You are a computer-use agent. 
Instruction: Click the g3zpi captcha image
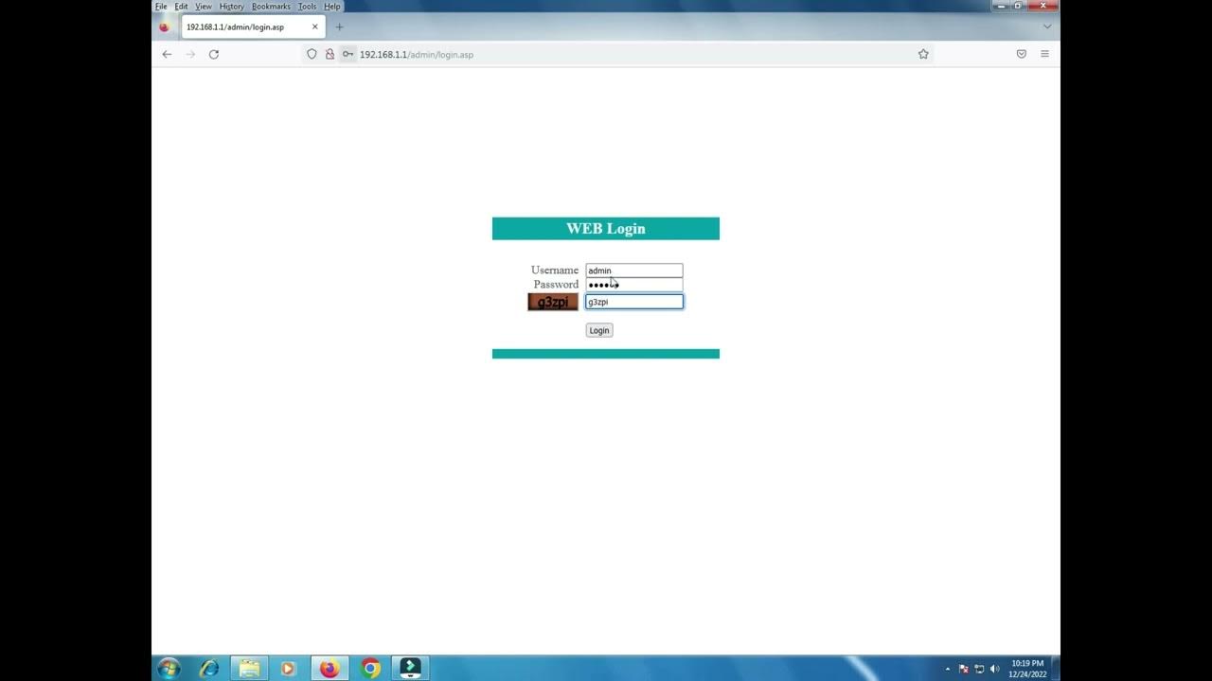pos(553,302)
